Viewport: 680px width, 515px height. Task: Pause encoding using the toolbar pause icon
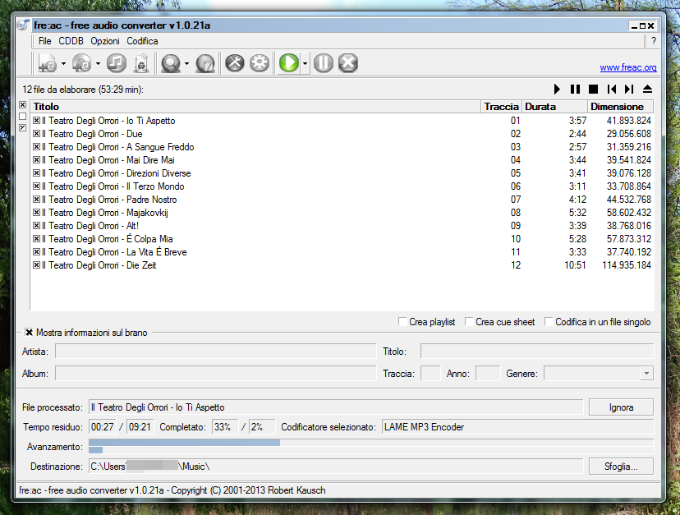pyautogui.click(x=324, y=63)
